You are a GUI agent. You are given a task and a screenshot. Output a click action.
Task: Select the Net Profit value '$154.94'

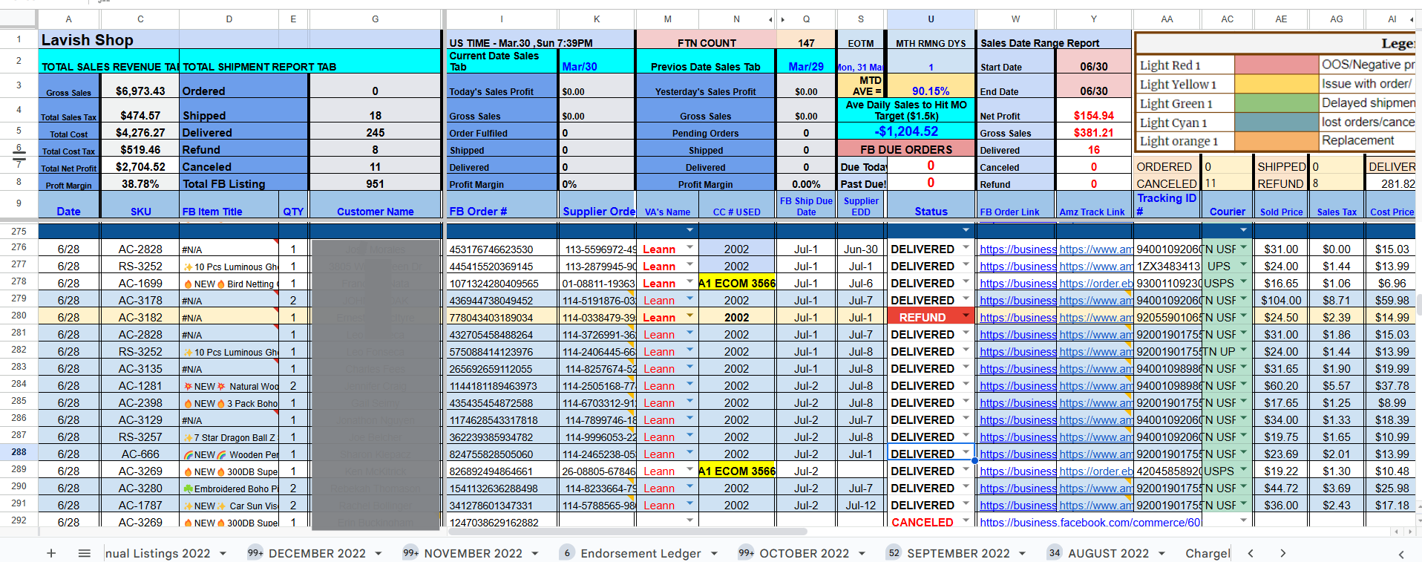tap(1093, 116)
